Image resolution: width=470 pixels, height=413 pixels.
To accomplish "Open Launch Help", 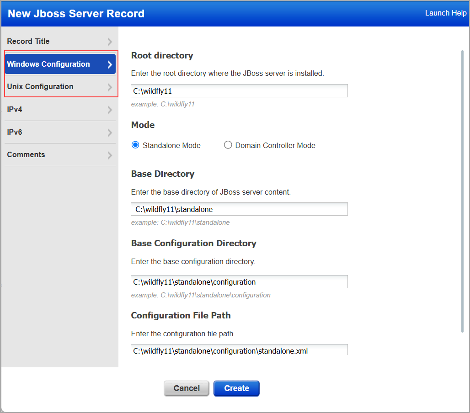I will click(x=446, y=13).
